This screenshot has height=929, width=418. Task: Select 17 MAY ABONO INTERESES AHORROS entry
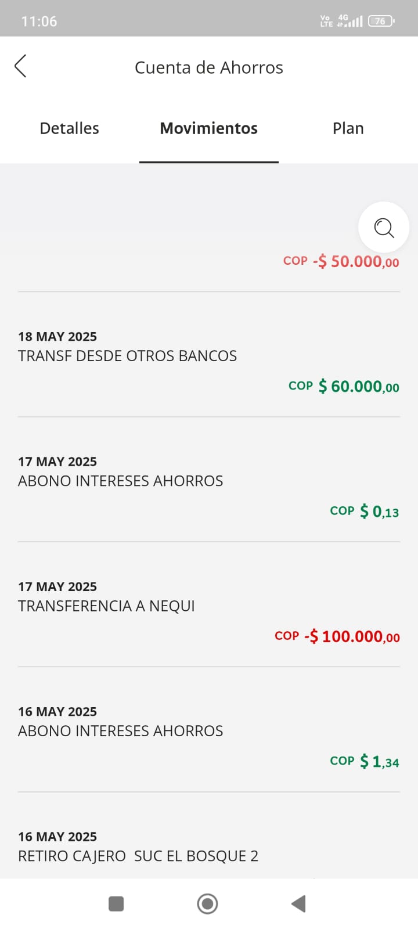[x=120, y=481]
